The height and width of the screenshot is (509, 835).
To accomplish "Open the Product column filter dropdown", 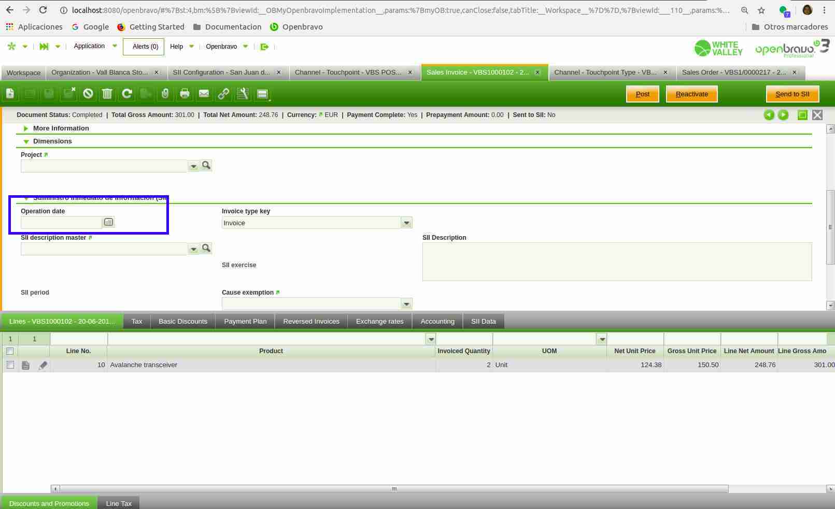I will pyautogui.click(x=430, y=339).
